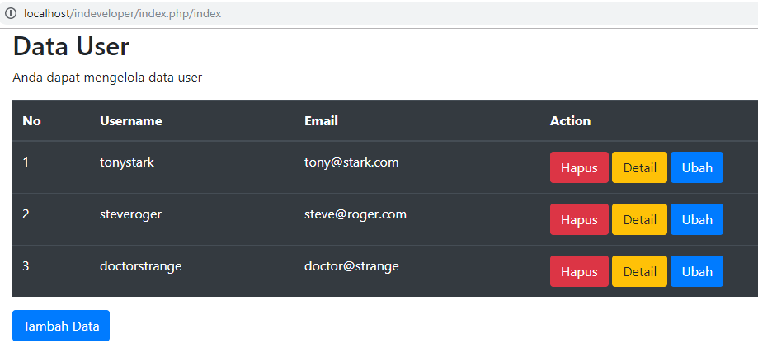Screen dimensions: 758x357
Task: Click the site info icon in address bar
Action: point(11,14)
